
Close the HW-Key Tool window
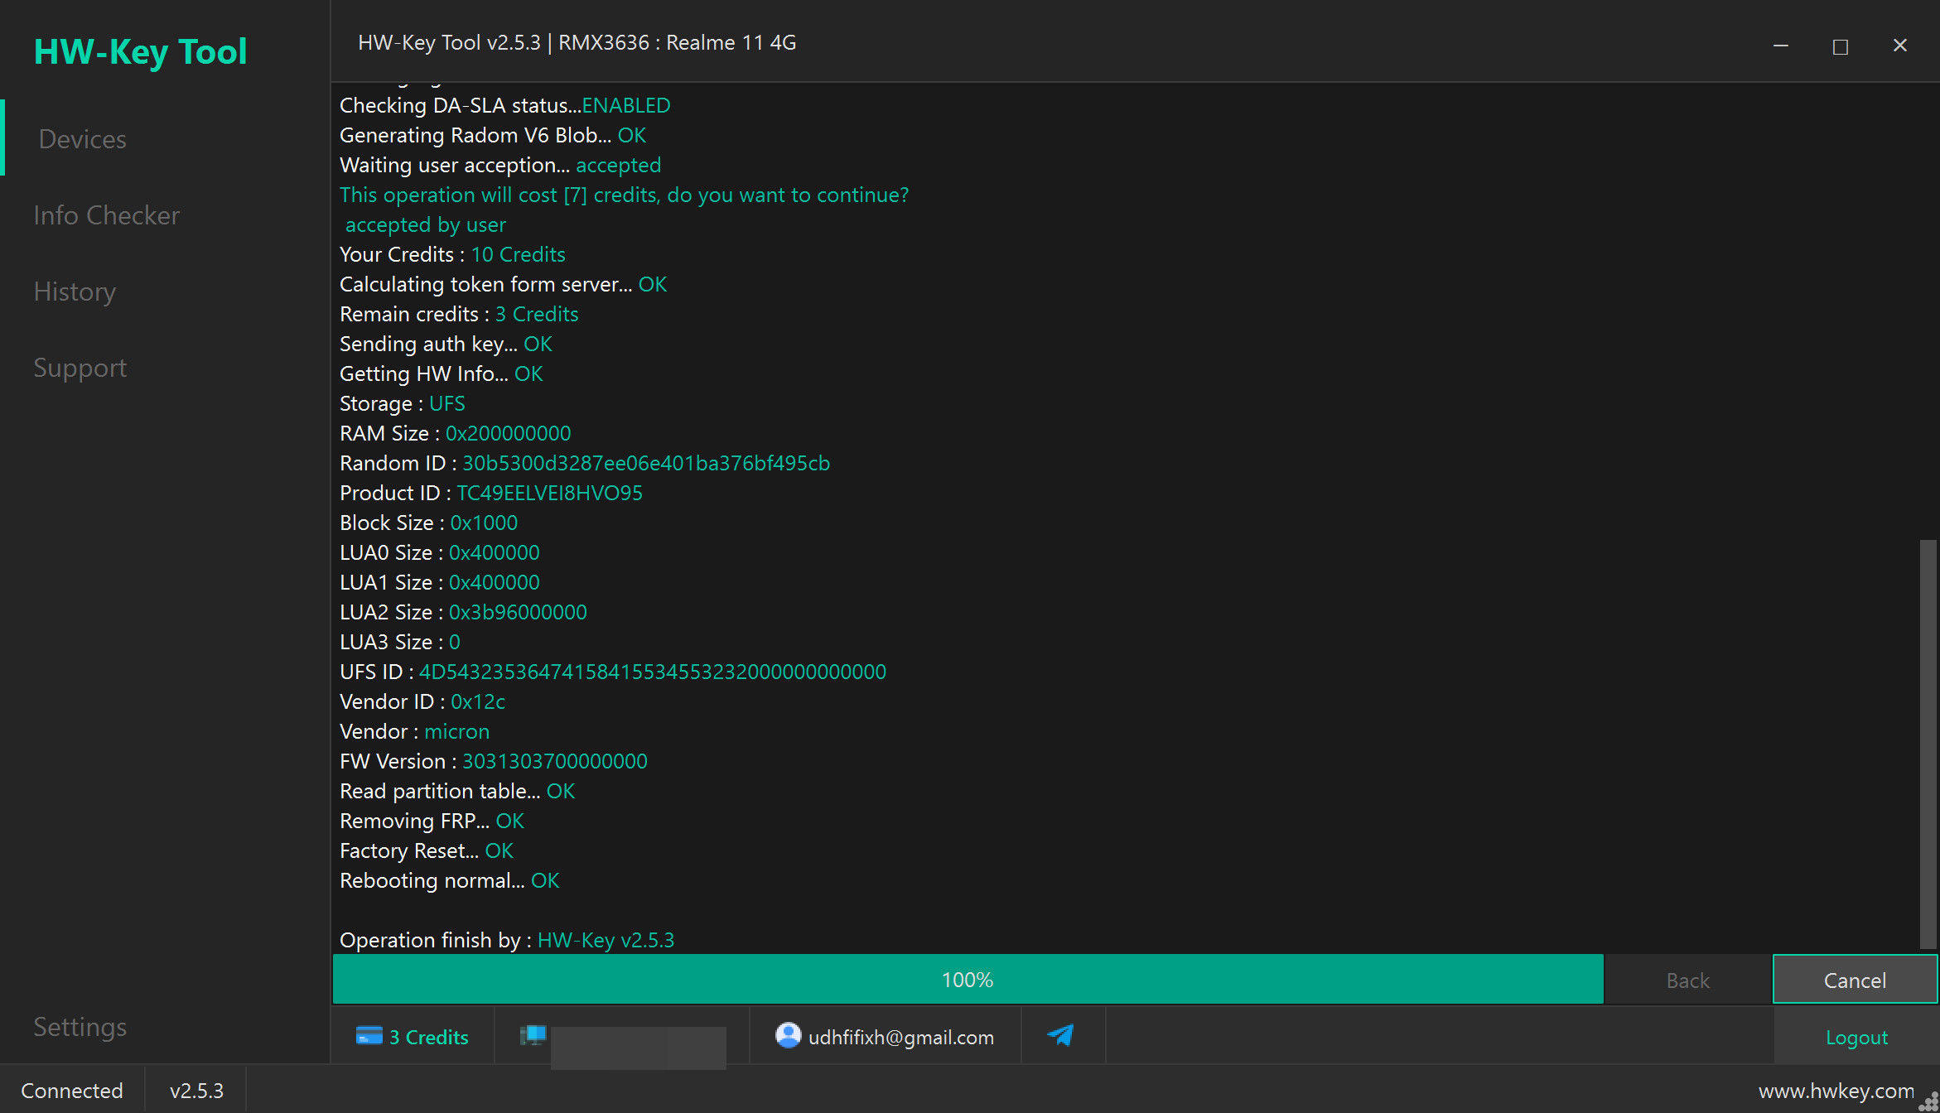tap(1900, 46)
